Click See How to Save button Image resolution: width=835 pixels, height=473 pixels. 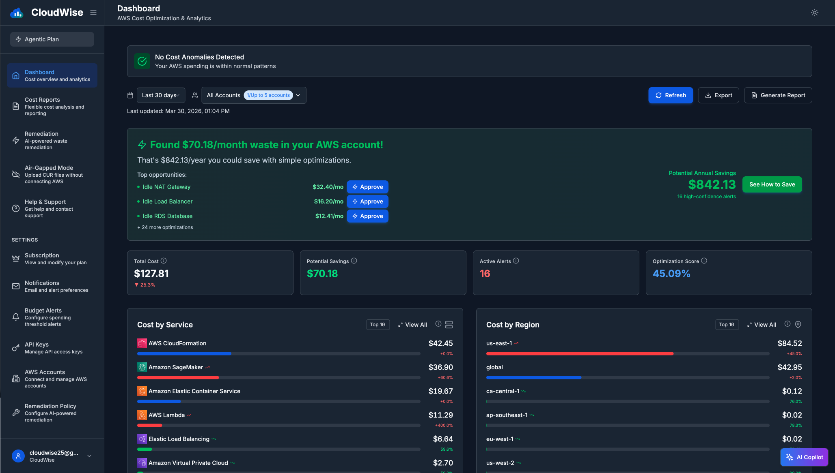772,184
